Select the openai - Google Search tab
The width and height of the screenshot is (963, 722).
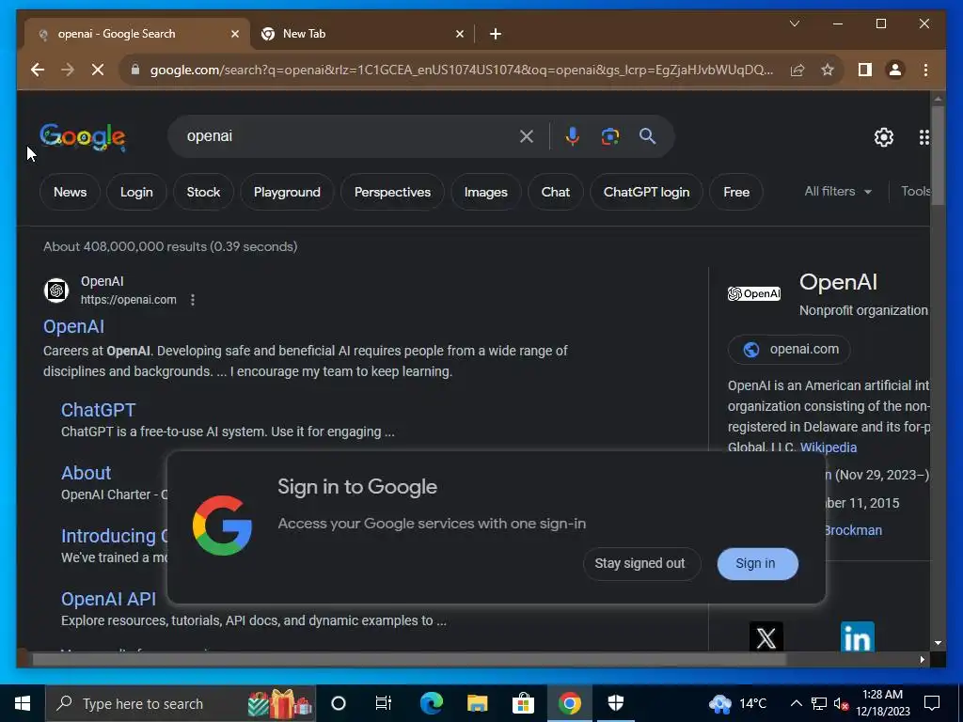pos(136,34)
